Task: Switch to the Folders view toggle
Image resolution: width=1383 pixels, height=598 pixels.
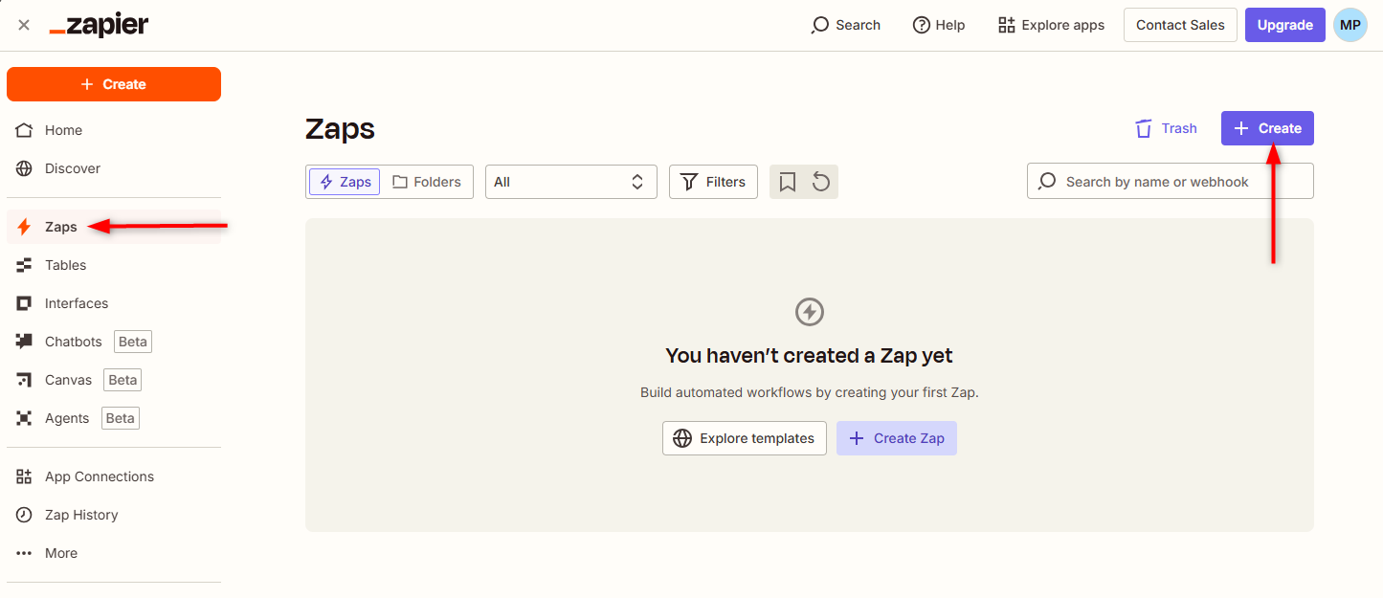Action: coord(427,182)
